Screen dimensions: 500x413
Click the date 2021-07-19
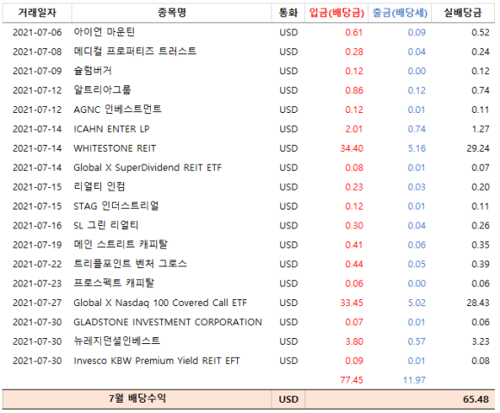(x=37, y=245)
